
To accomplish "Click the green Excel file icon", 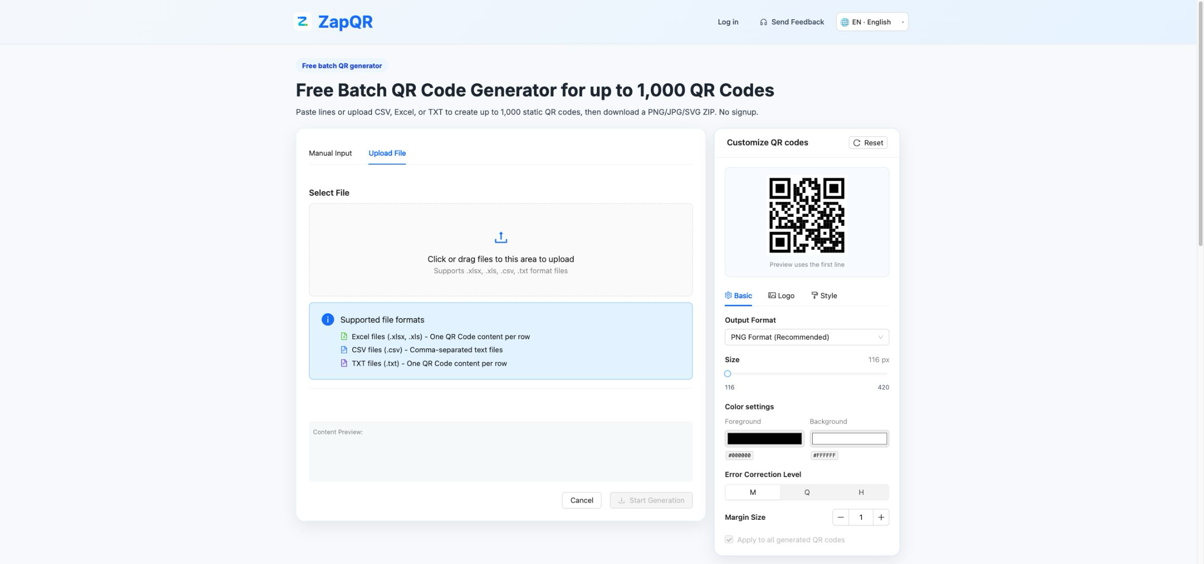I will [x=344, y=336].
